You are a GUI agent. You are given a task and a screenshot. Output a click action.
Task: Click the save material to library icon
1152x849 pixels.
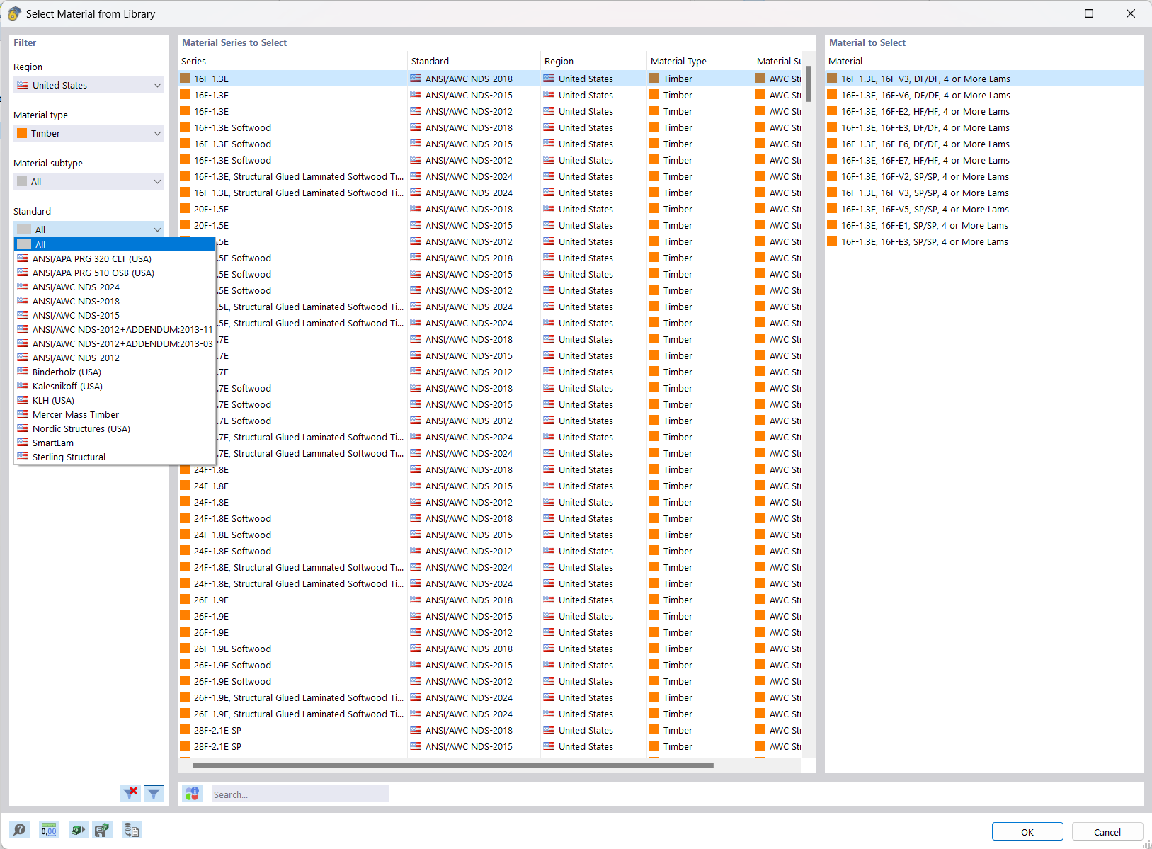click(102, 830)
